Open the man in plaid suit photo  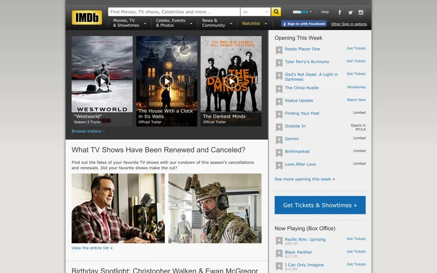(118, 208)
